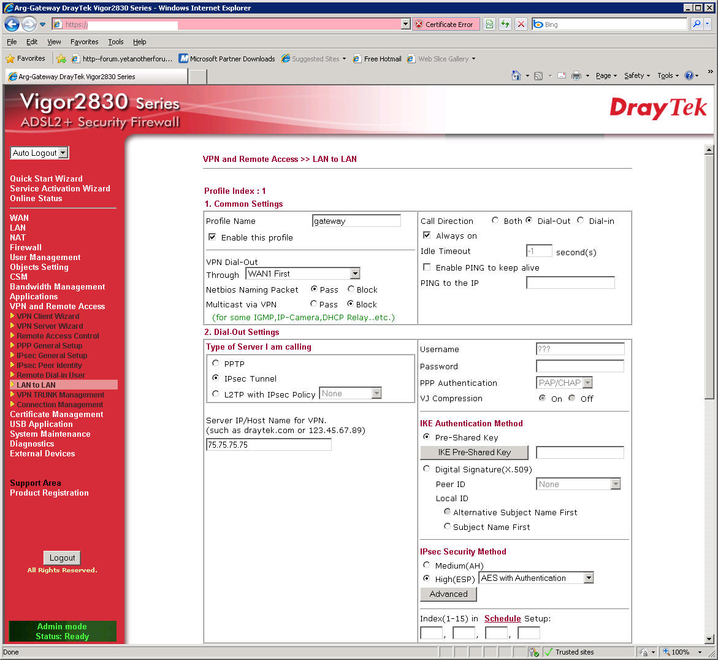
Task: Toggle the Always on checkbox
Action: (x=427, y=235)
